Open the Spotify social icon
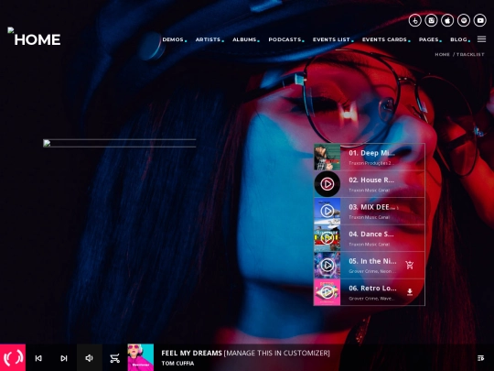Viewport: 494px width, 371px height. (464, 20)
